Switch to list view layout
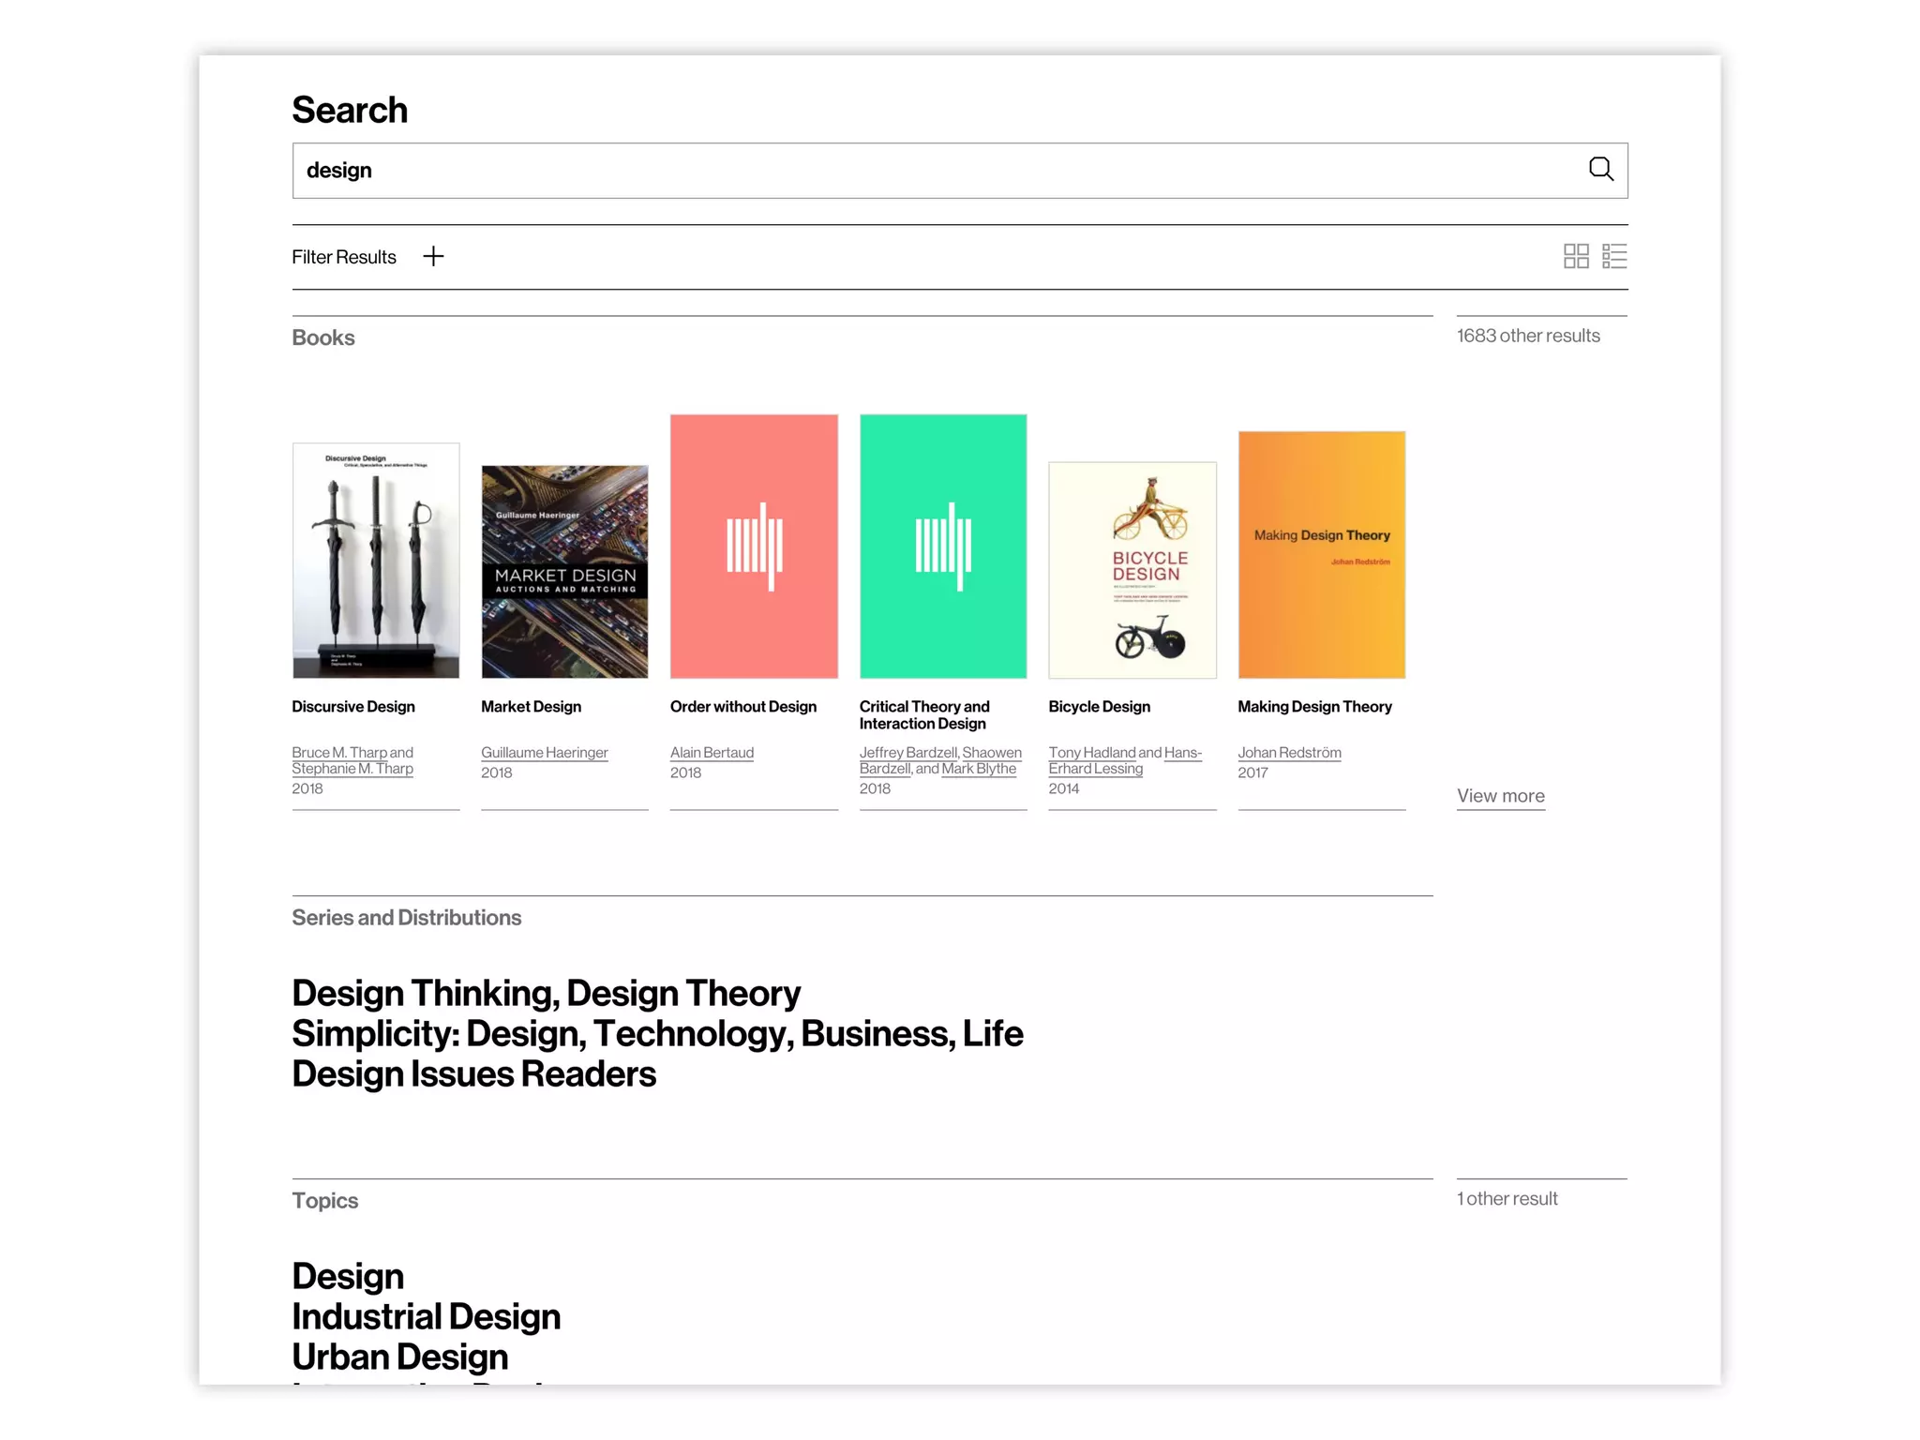 pyautogui.click(x=1613, y=256)
